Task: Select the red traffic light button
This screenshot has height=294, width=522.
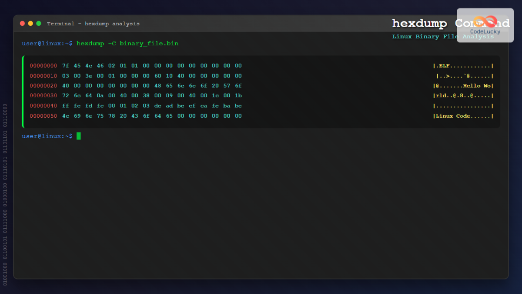Action: (x=22, y=24)
